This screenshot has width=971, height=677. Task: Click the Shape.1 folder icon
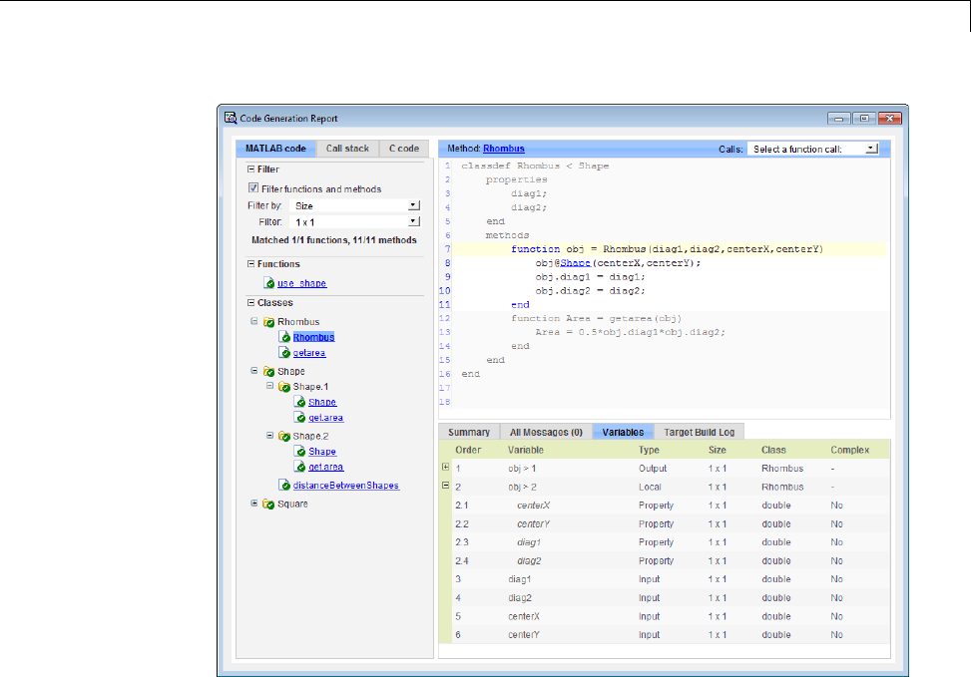284,387
